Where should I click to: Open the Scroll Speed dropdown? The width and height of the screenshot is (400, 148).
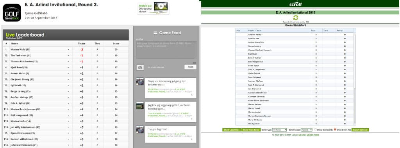click(307, 130)
